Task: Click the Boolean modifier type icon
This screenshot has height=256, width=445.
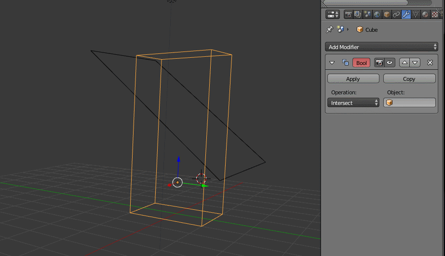Action: 345,63
